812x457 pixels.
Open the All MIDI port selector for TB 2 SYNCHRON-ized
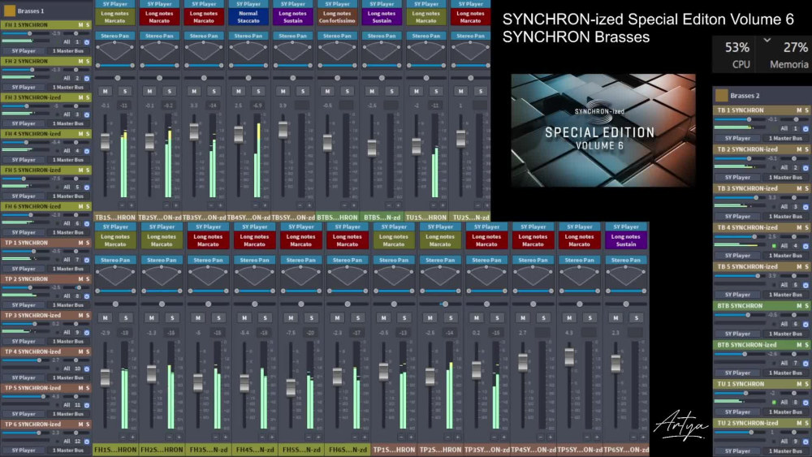(x=784, y=168)
